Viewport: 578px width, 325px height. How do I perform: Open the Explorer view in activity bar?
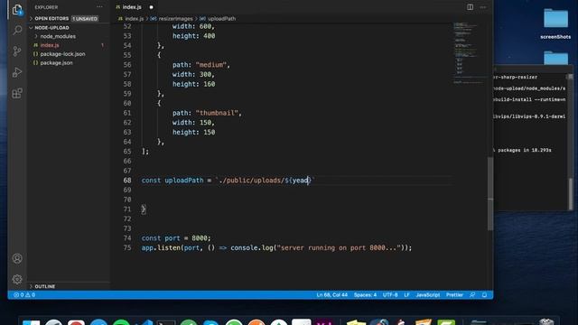click(17, 10)
